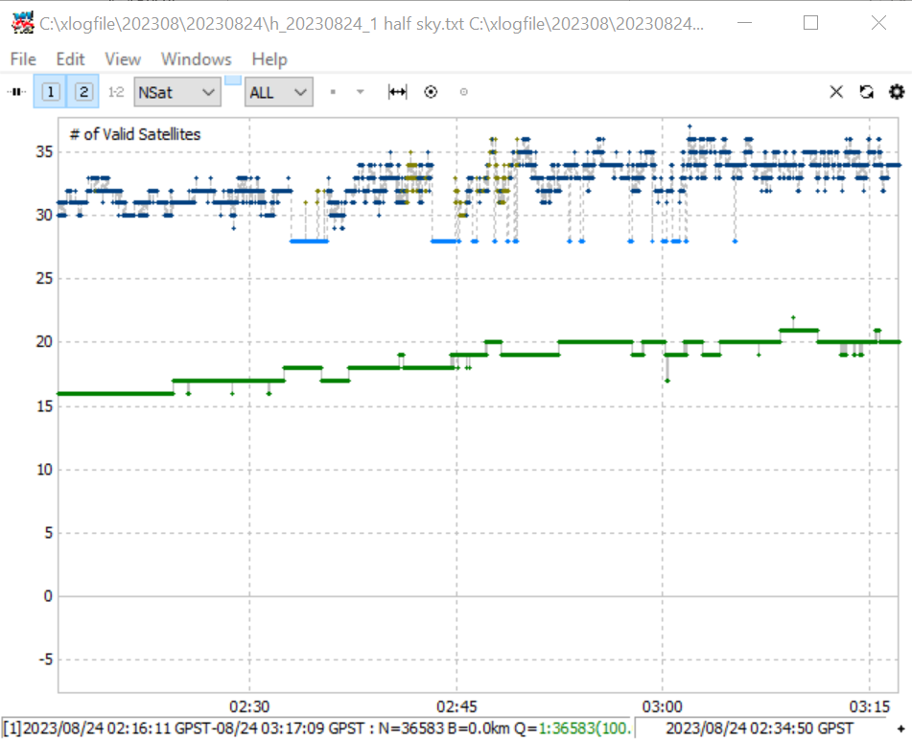The height and width of the screenshot is (741, 912).
Task: Toggle solution 2 display button
Action: pos(83,92)
